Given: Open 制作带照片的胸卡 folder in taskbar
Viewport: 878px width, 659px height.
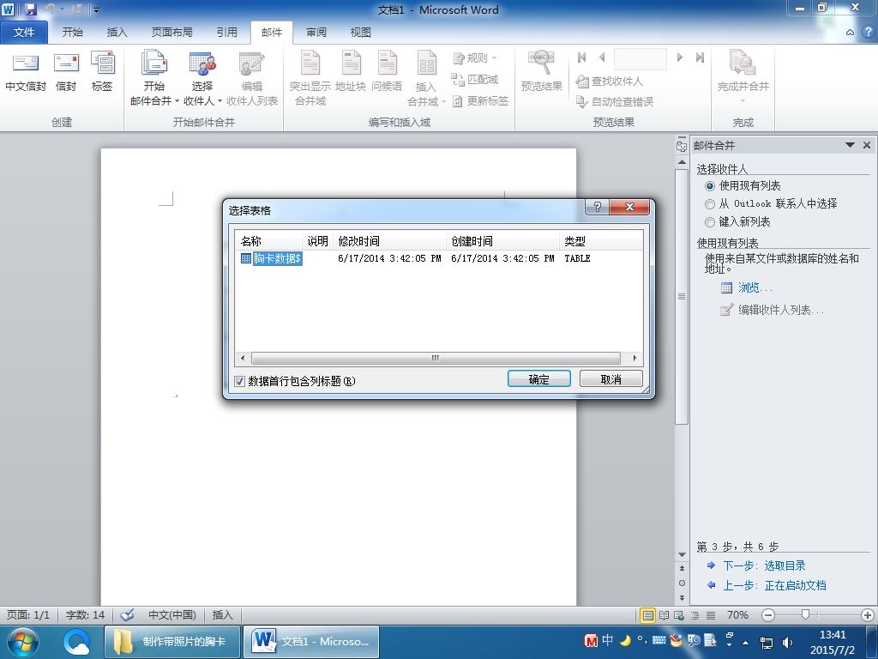Looking at the screenshot, I should [x=171, y=642].
